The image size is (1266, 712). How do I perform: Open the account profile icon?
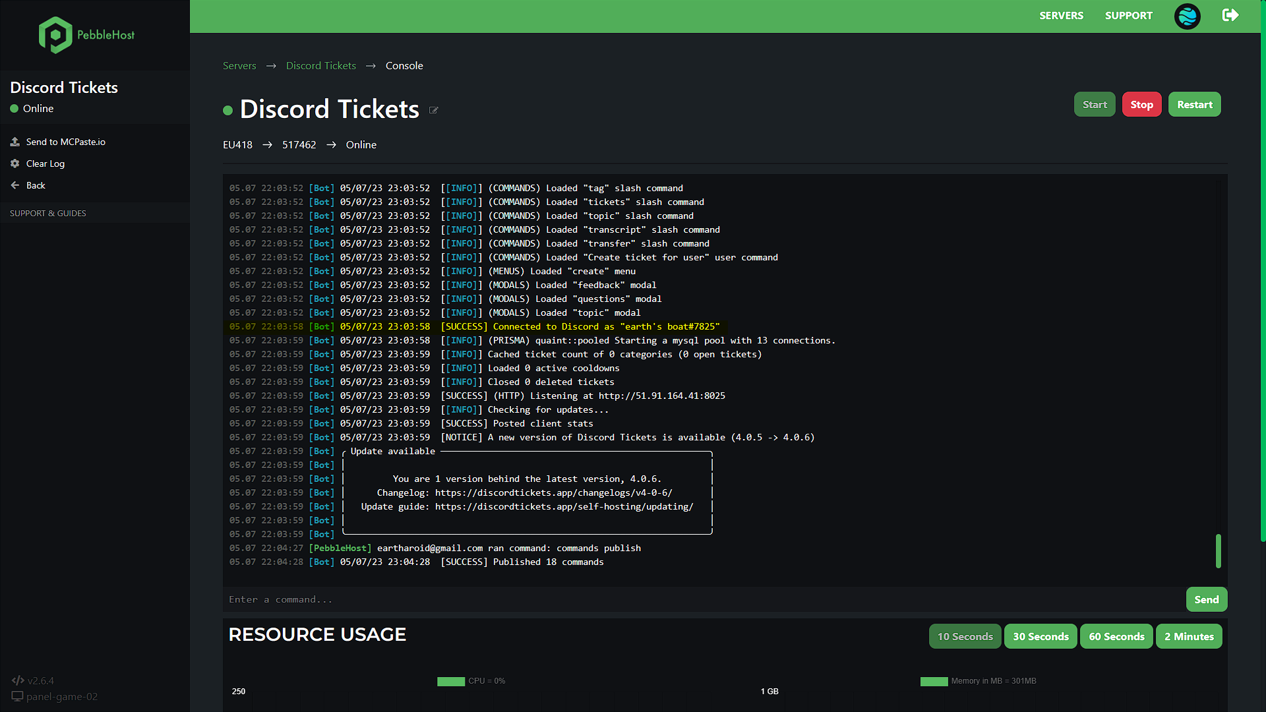[1187, 16]
